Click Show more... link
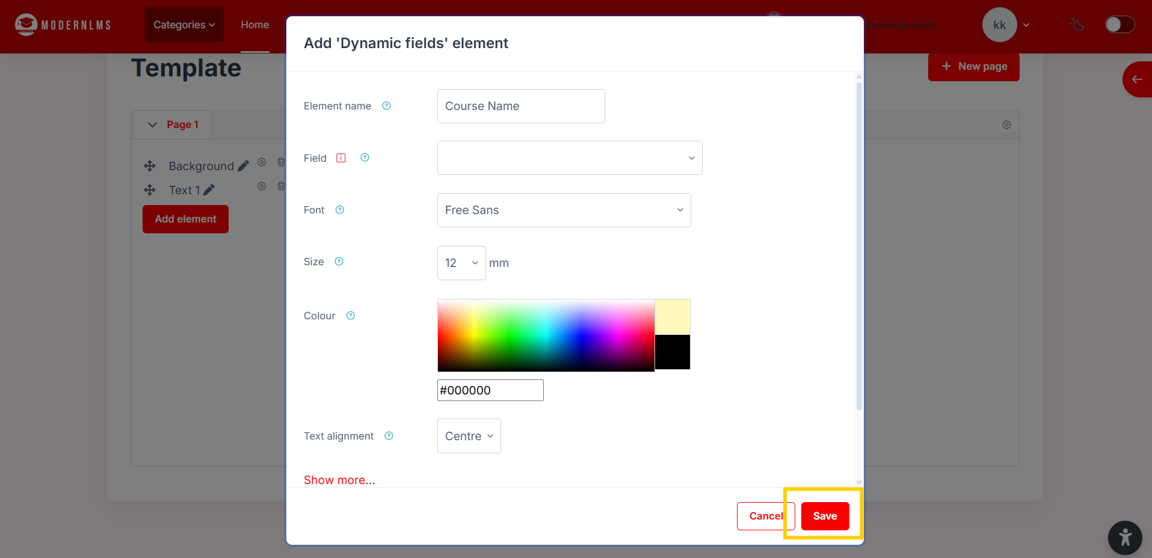Viewport: 1152px width, 558px height. pos(339,480)
